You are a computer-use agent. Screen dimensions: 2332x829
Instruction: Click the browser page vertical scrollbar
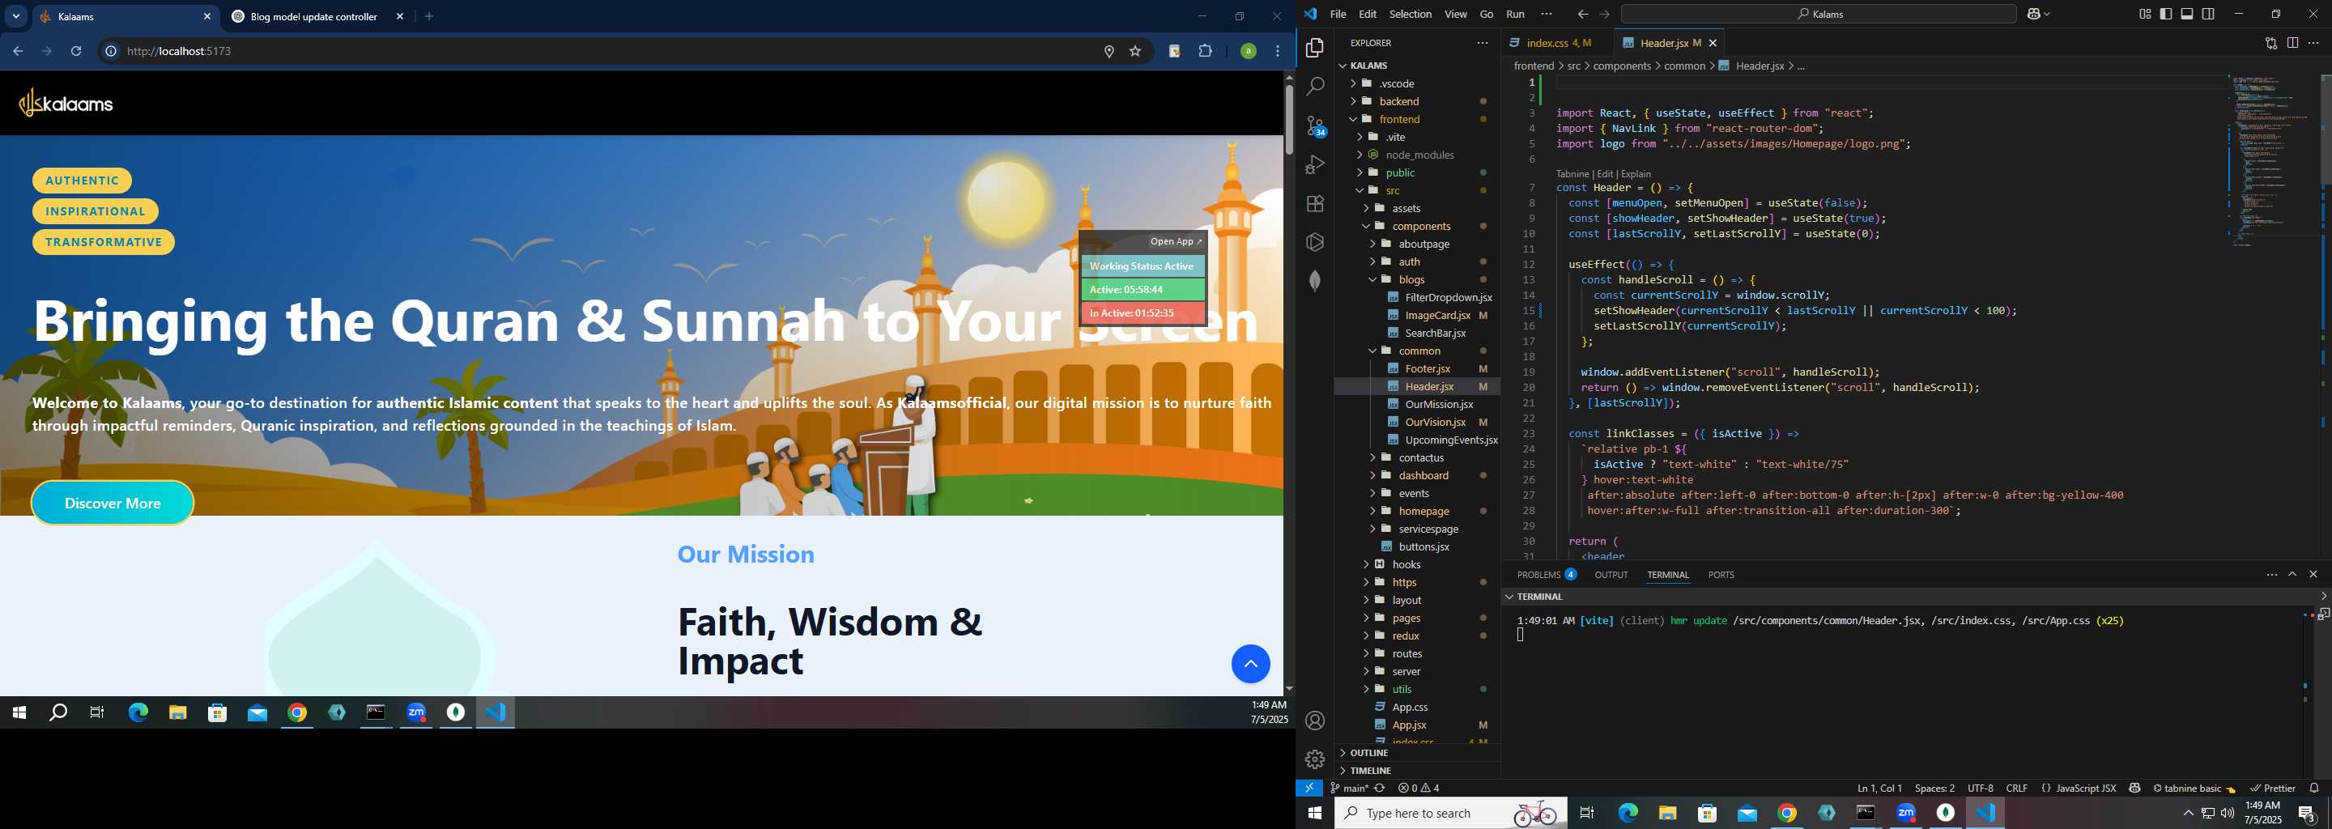tap(1288, 118)
